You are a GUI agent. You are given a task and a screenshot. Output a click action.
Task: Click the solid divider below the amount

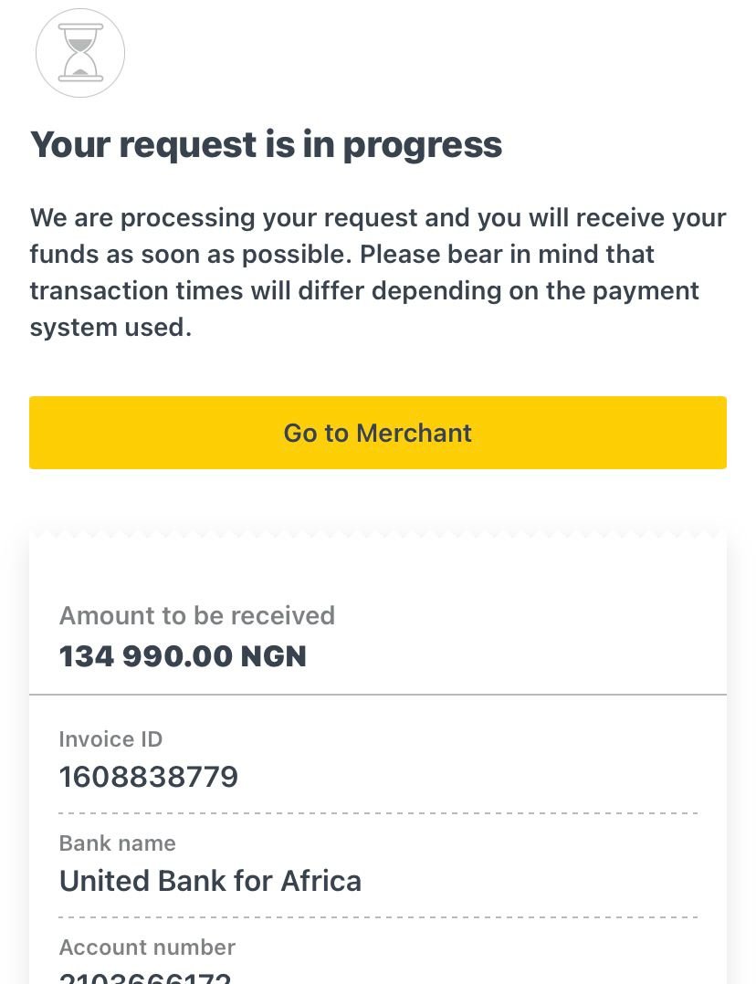[x=377, y=695]
